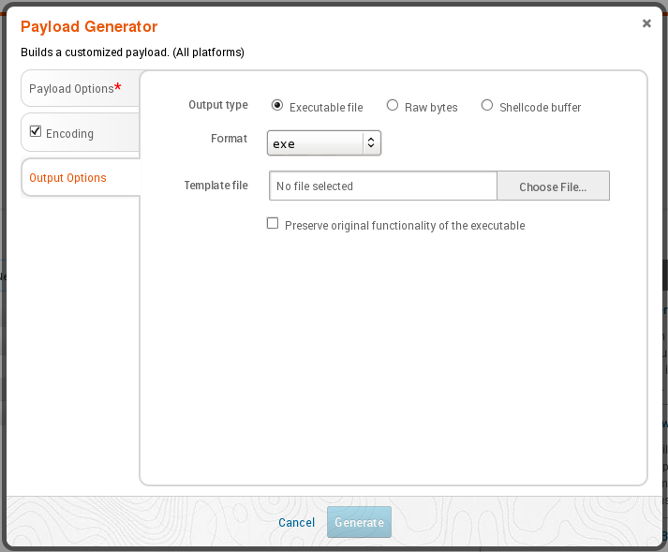
Task: Select the Output Options tab
Action: [67, 178]
